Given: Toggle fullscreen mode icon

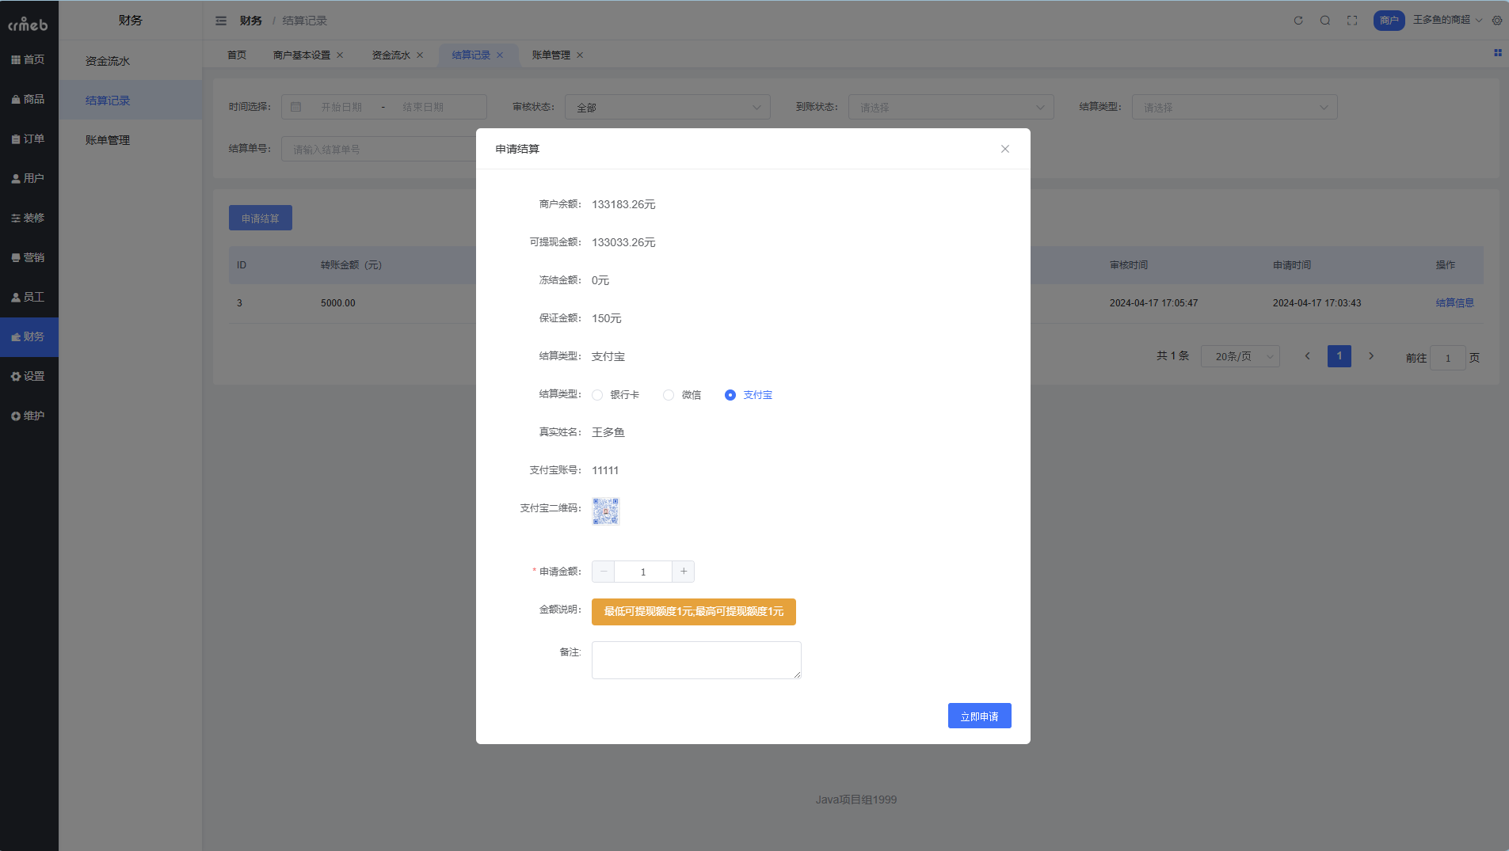Looking at the screenshot, I should tap(1352, 21).
